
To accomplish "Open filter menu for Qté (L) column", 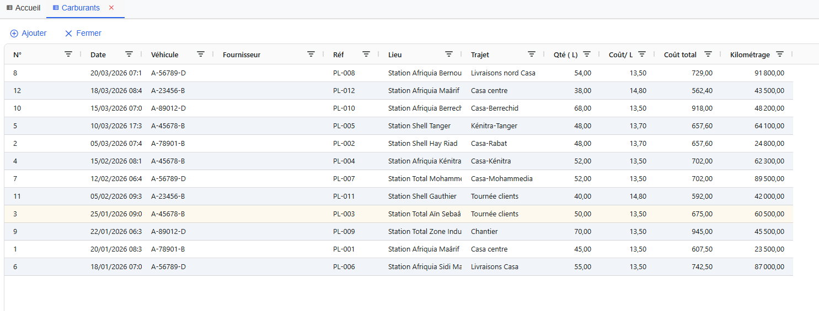I will [x=587, y=54].
